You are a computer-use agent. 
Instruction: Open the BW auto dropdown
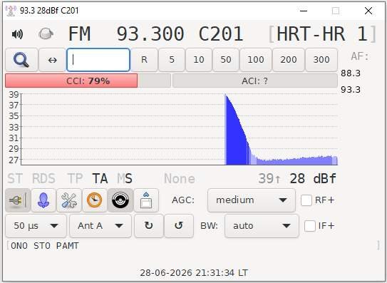click(262, 226)
